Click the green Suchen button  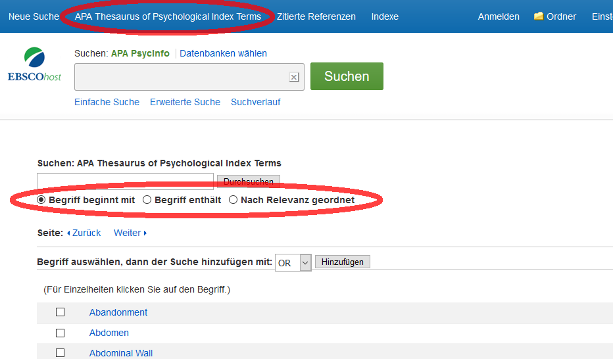click(347, 76)
